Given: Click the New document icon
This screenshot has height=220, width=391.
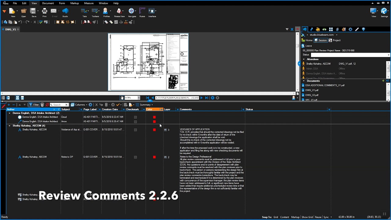Looking at the screenshot, I should coord(12,11).
